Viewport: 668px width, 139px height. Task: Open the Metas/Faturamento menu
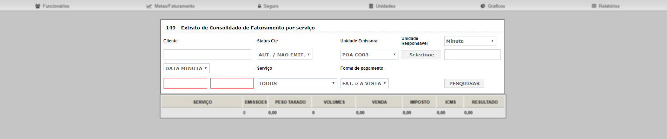click(171, 6)
